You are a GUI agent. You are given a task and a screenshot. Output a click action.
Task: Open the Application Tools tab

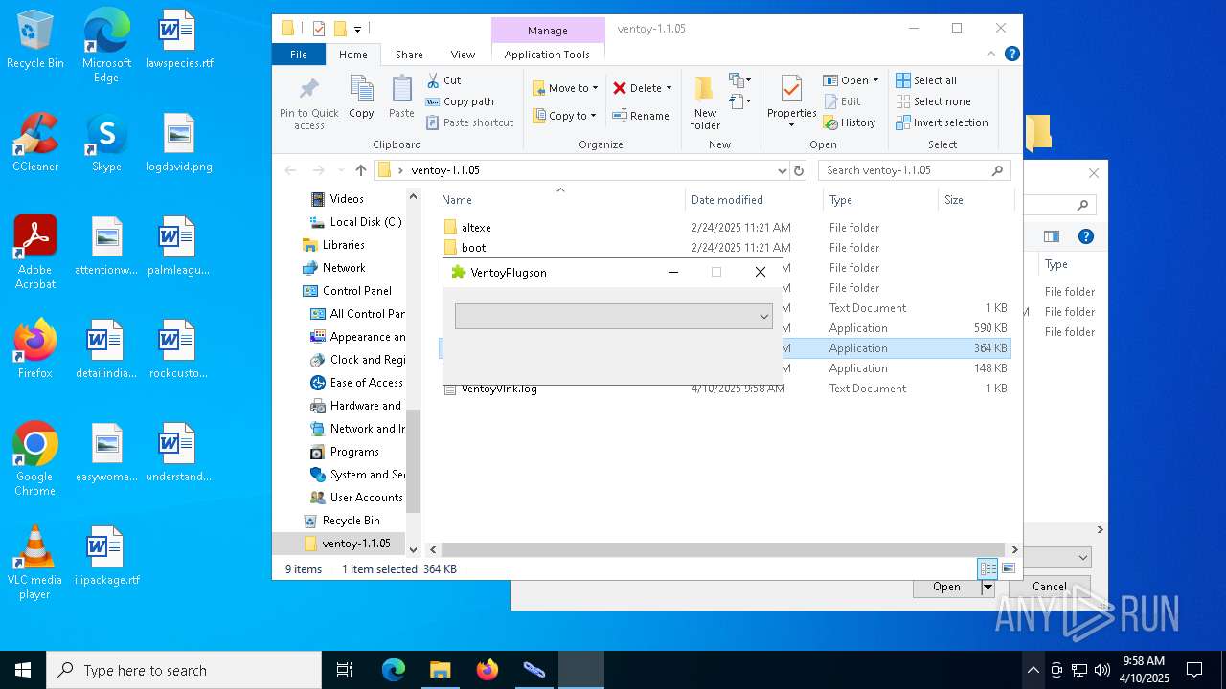(547, 55)
